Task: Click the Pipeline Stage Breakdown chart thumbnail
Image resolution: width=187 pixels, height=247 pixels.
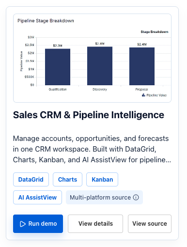Action: 92,58
